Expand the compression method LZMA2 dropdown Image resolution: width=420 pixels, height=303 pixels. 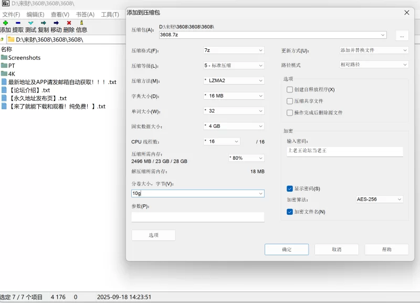click(x=234, y=81)
